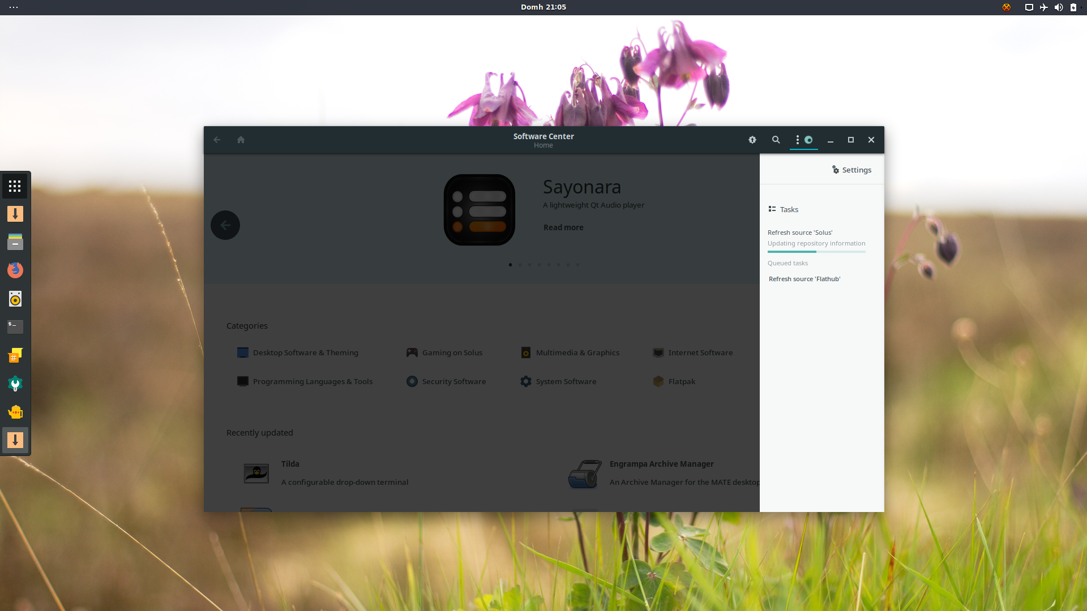Open volume control in system tray
This screenshot has height=611, width=1087.
(x=1059, y=7)
